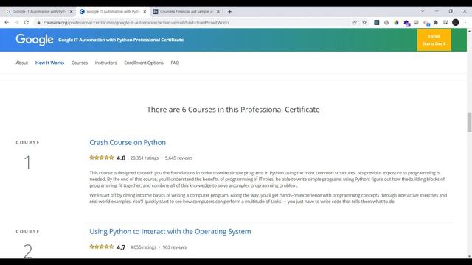
Task: Open the cast-style extension icon
Action: [x=416, y=23]
